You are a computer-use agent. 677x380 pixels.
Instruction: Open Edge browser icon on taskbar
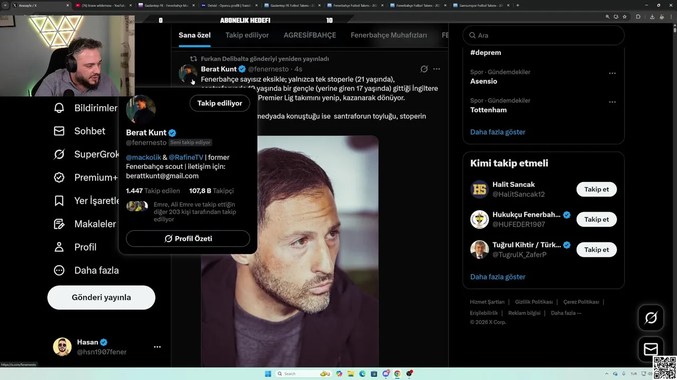click(362, 374)
